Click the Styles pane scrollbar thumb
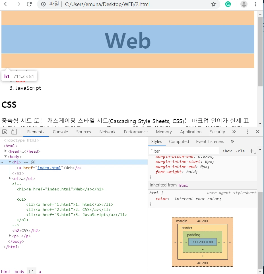 click(260, 231)
